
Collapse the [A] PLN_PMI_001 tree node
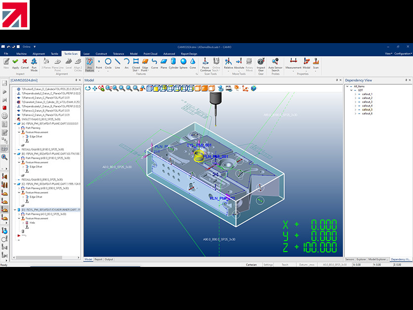15,124
